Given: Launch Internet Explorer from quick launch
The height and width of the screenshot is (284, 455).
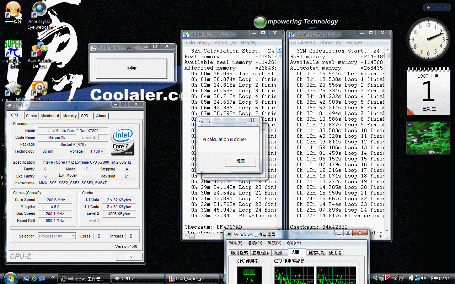Looking at the screenshot, I should (34, 279).
